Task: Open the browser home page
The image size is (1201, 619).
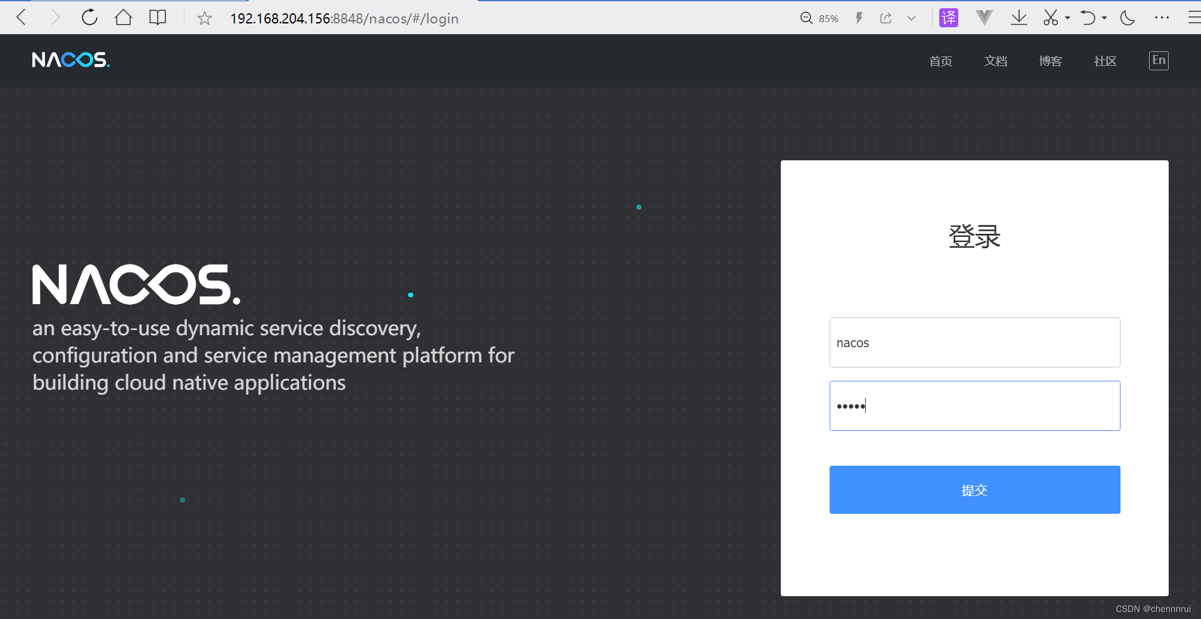Action: (x=124, y=18)
